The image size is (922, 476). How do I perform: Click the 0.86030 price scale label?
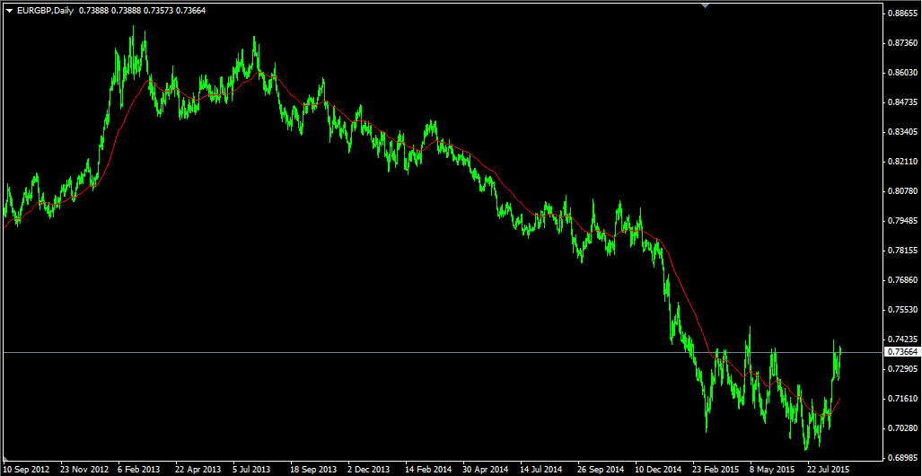[902, 73]
